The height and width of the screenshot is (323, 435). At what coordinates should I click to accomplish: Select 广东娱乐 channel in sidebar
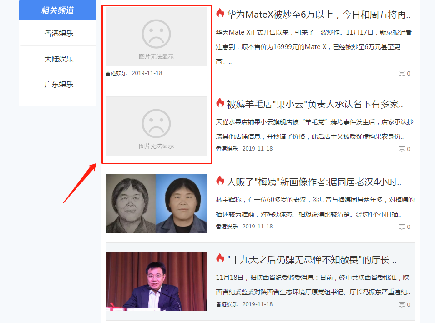[59, 84]
